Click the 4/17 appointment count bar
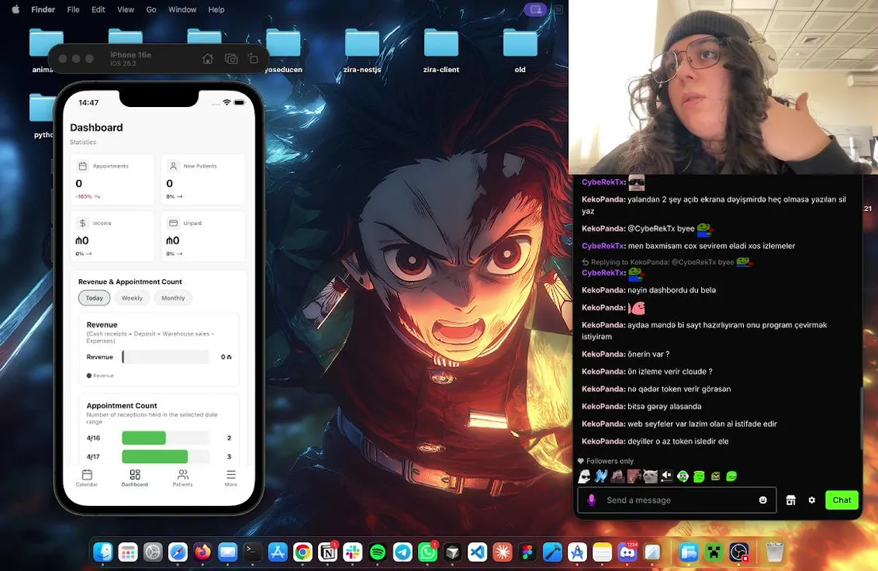Viewport: 878px width, 571px height. [x=155, y=456]
